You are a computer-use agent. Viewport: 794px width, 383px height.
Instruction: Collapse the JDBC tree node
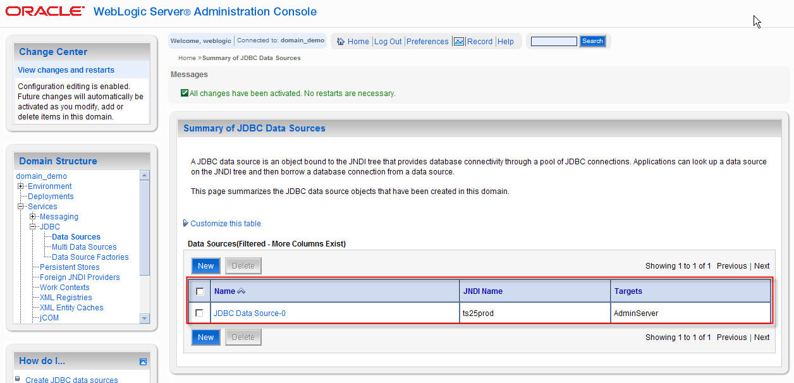pos(33,227)
